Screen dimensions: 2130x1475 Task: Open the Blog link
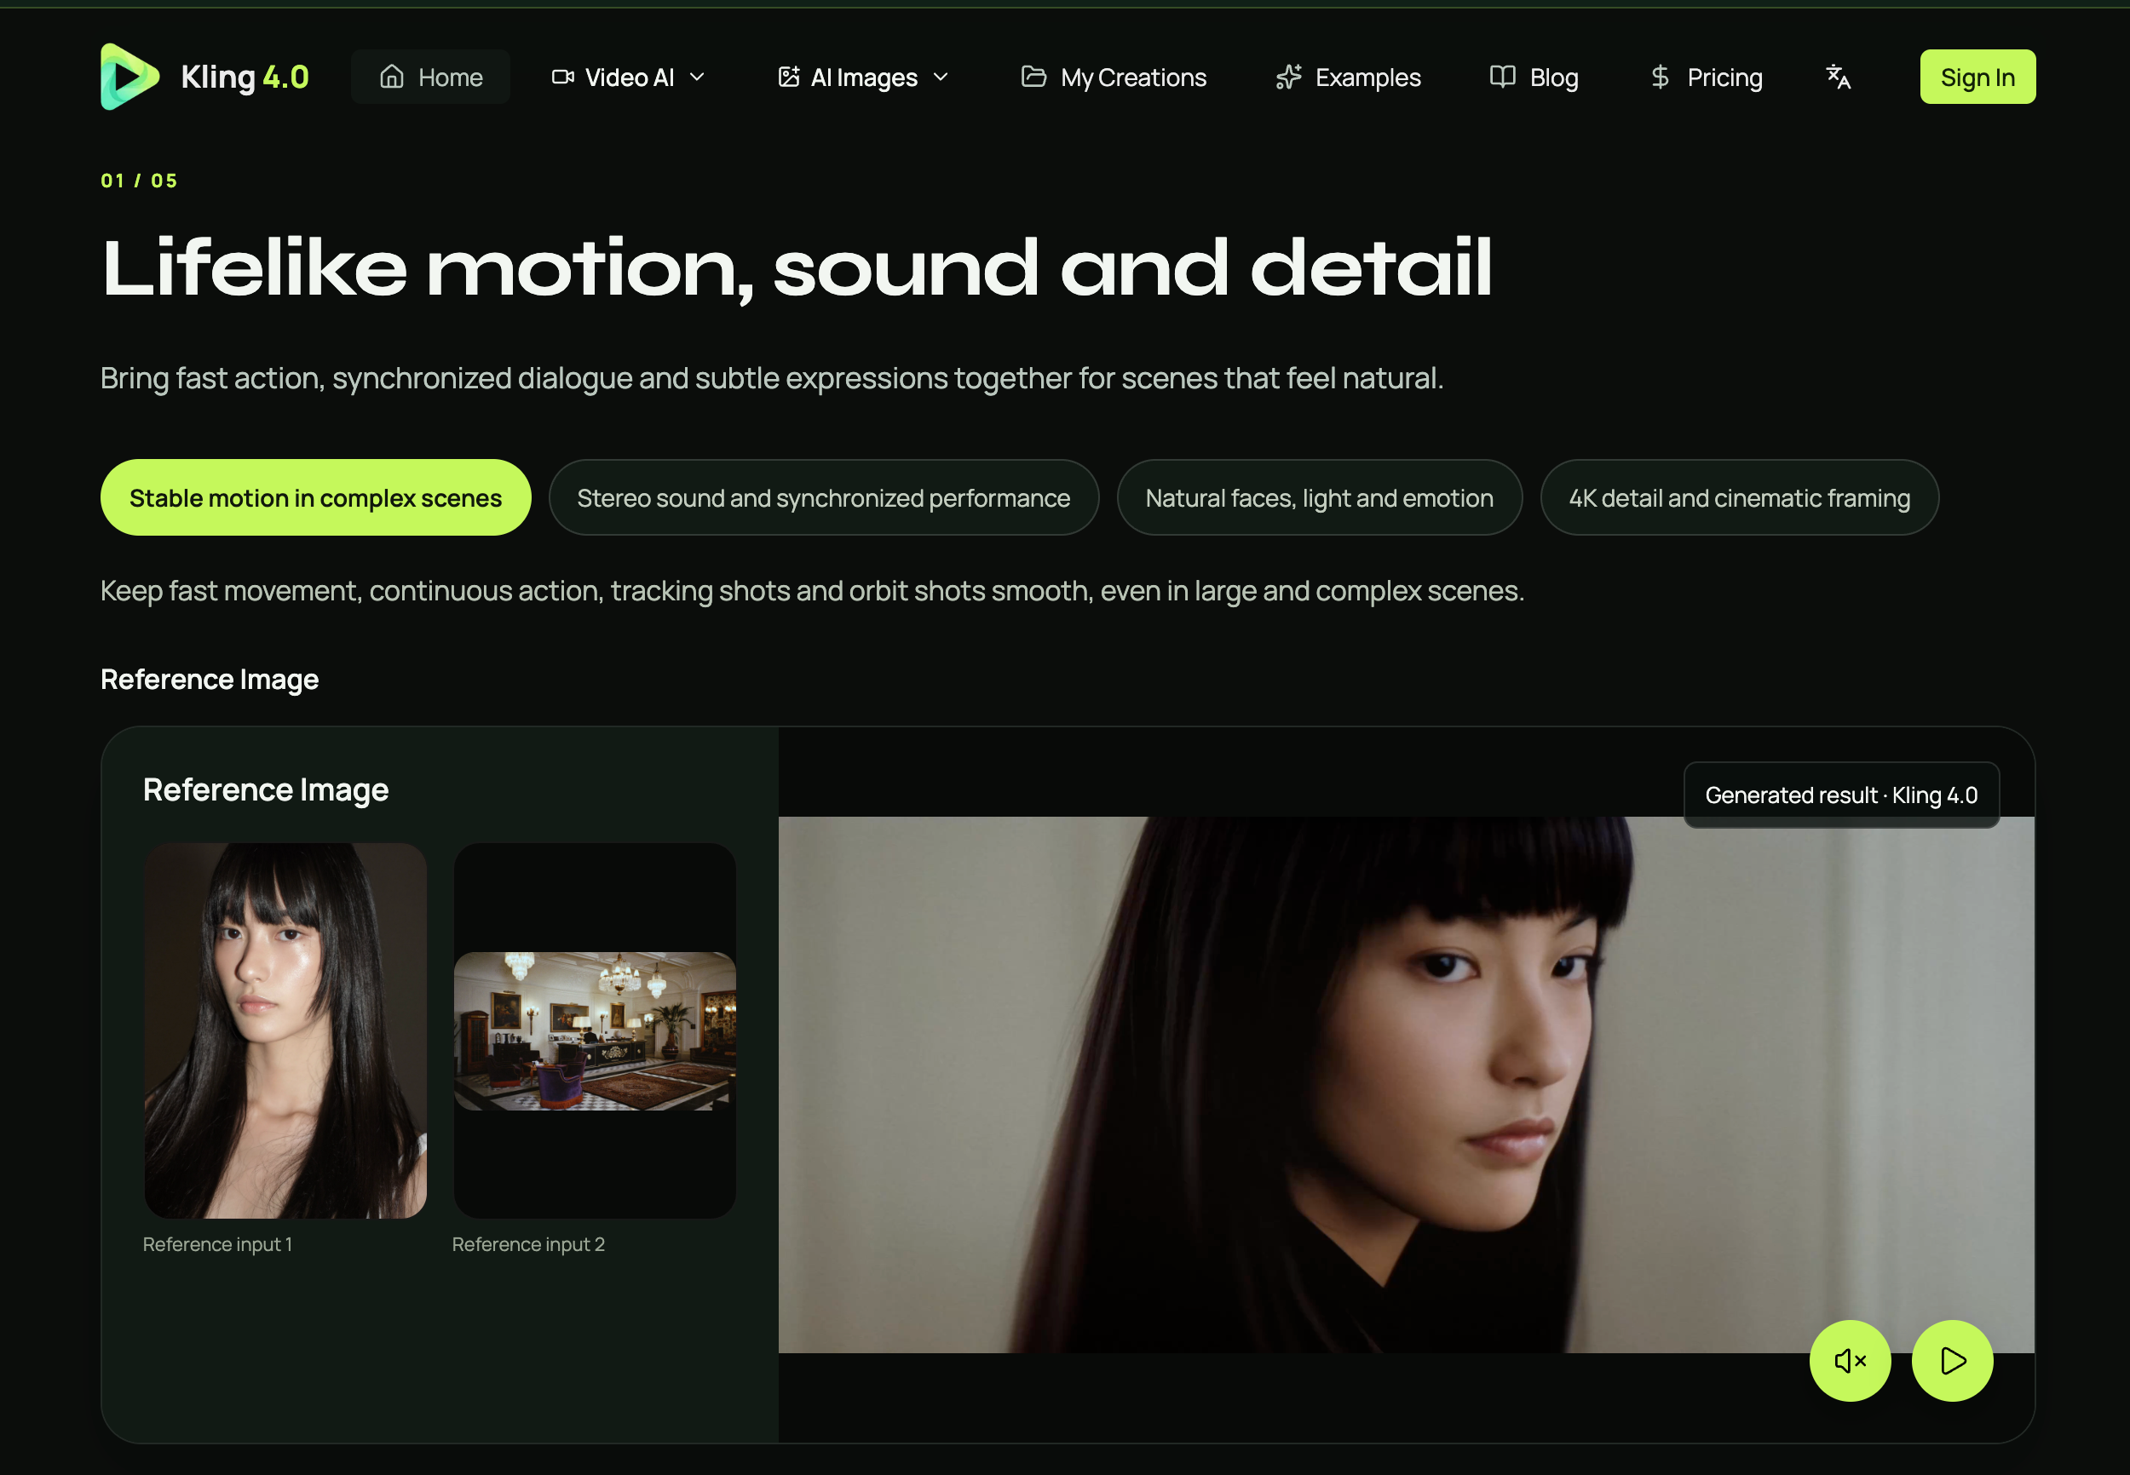tap(1534, 77)
